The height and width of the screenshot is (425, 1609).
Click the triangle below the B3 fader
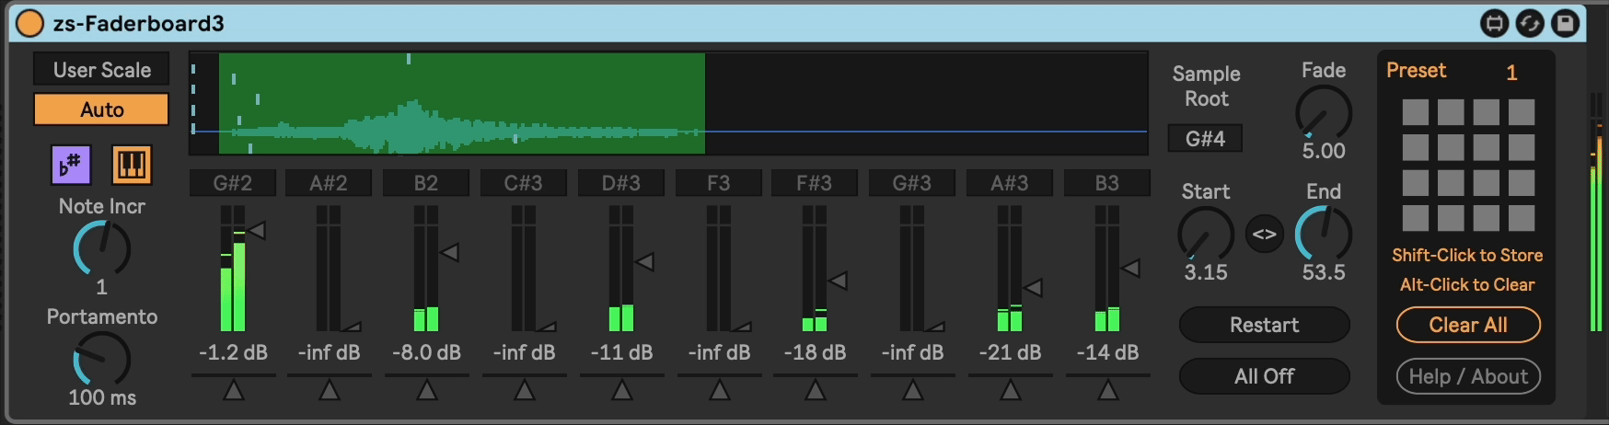pyautogui.click(x=1107, y=391)
